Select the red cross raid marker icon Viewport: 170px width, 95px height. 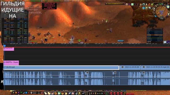click(29, 93)
